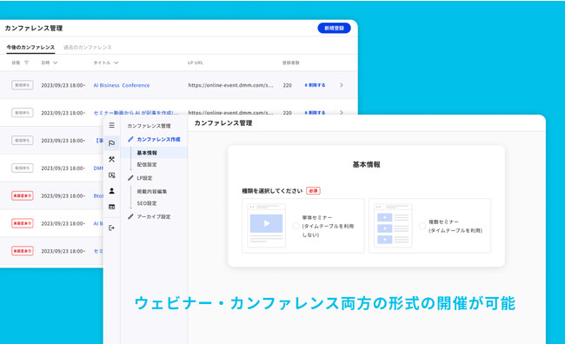
Task: Click the pencil icon beside LP設定
Action: [x=130, y=178]
